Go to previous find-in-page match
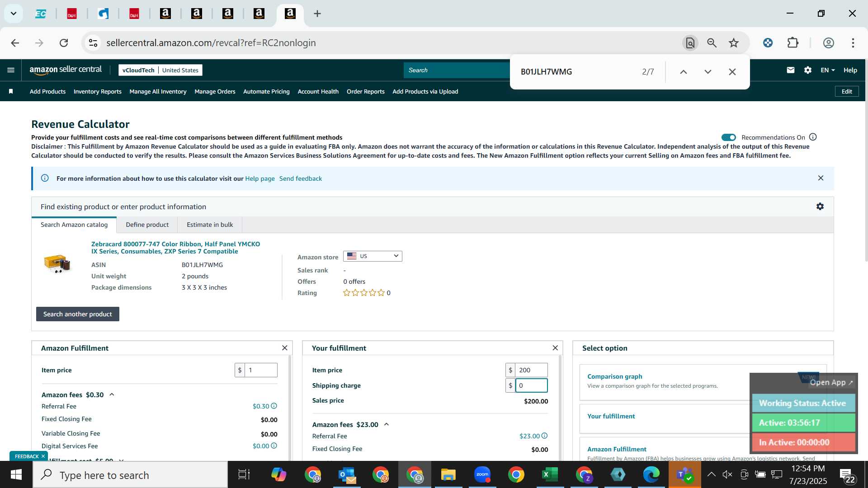Screen dimensions: 868x488 pyautogui.click(x=683, y=72)
